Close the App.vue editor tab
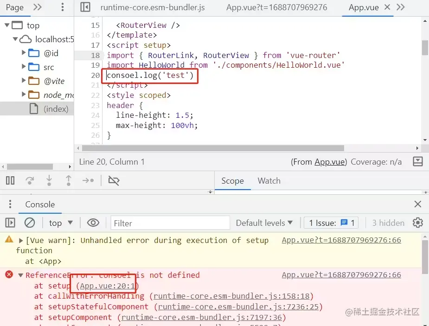Image resolution: width=429 pixels, height=326 pixels. (x=387, y=7)
